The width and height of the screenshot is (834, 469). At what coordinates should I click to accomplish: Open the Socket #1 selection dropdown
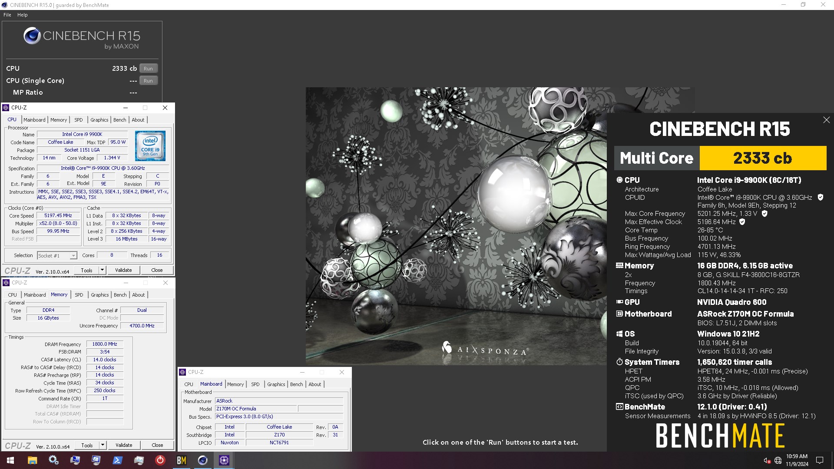tap(57, 256)
